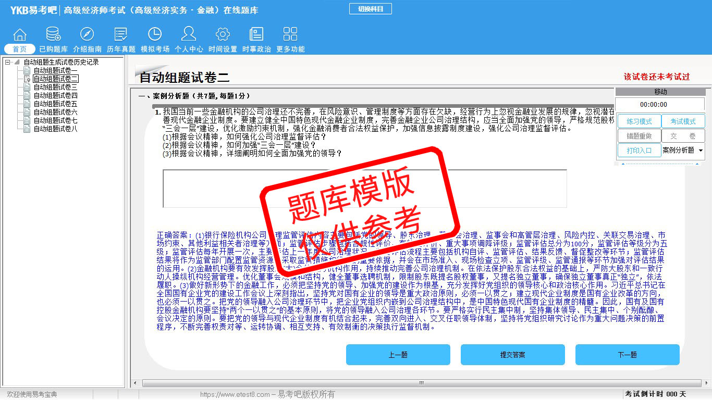Open 模拟考场 clock icon
Screen dimensions: 712x400
pos(155,35)
